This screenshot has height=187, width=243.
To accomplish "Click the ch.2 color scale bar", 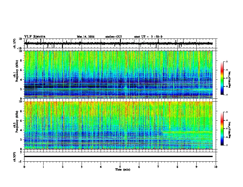I will 222,129.
